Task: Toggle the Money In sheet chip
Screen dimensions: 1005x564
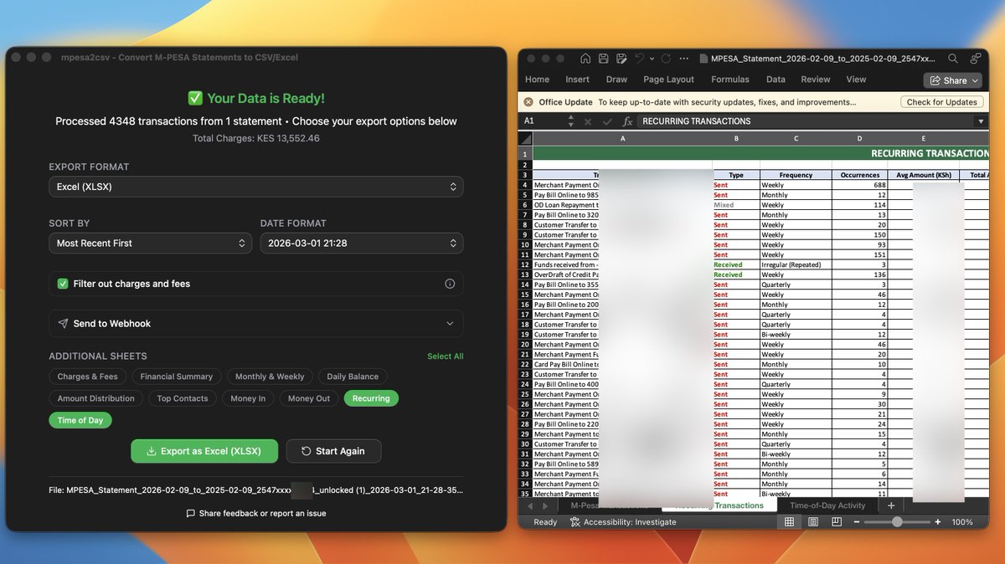Action: (x=248, y=398)
